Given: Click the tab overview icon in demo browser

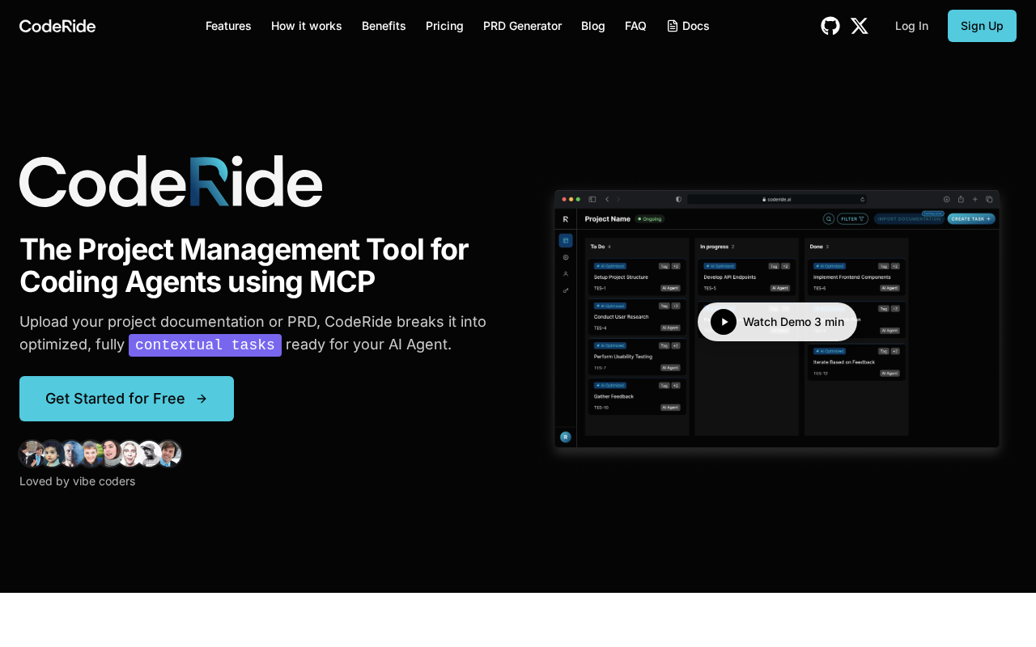Looking at the screenshot, I should 989,199.
